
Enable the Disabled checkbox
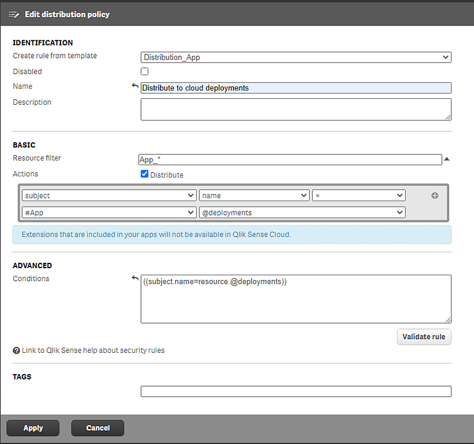[144, 71]
